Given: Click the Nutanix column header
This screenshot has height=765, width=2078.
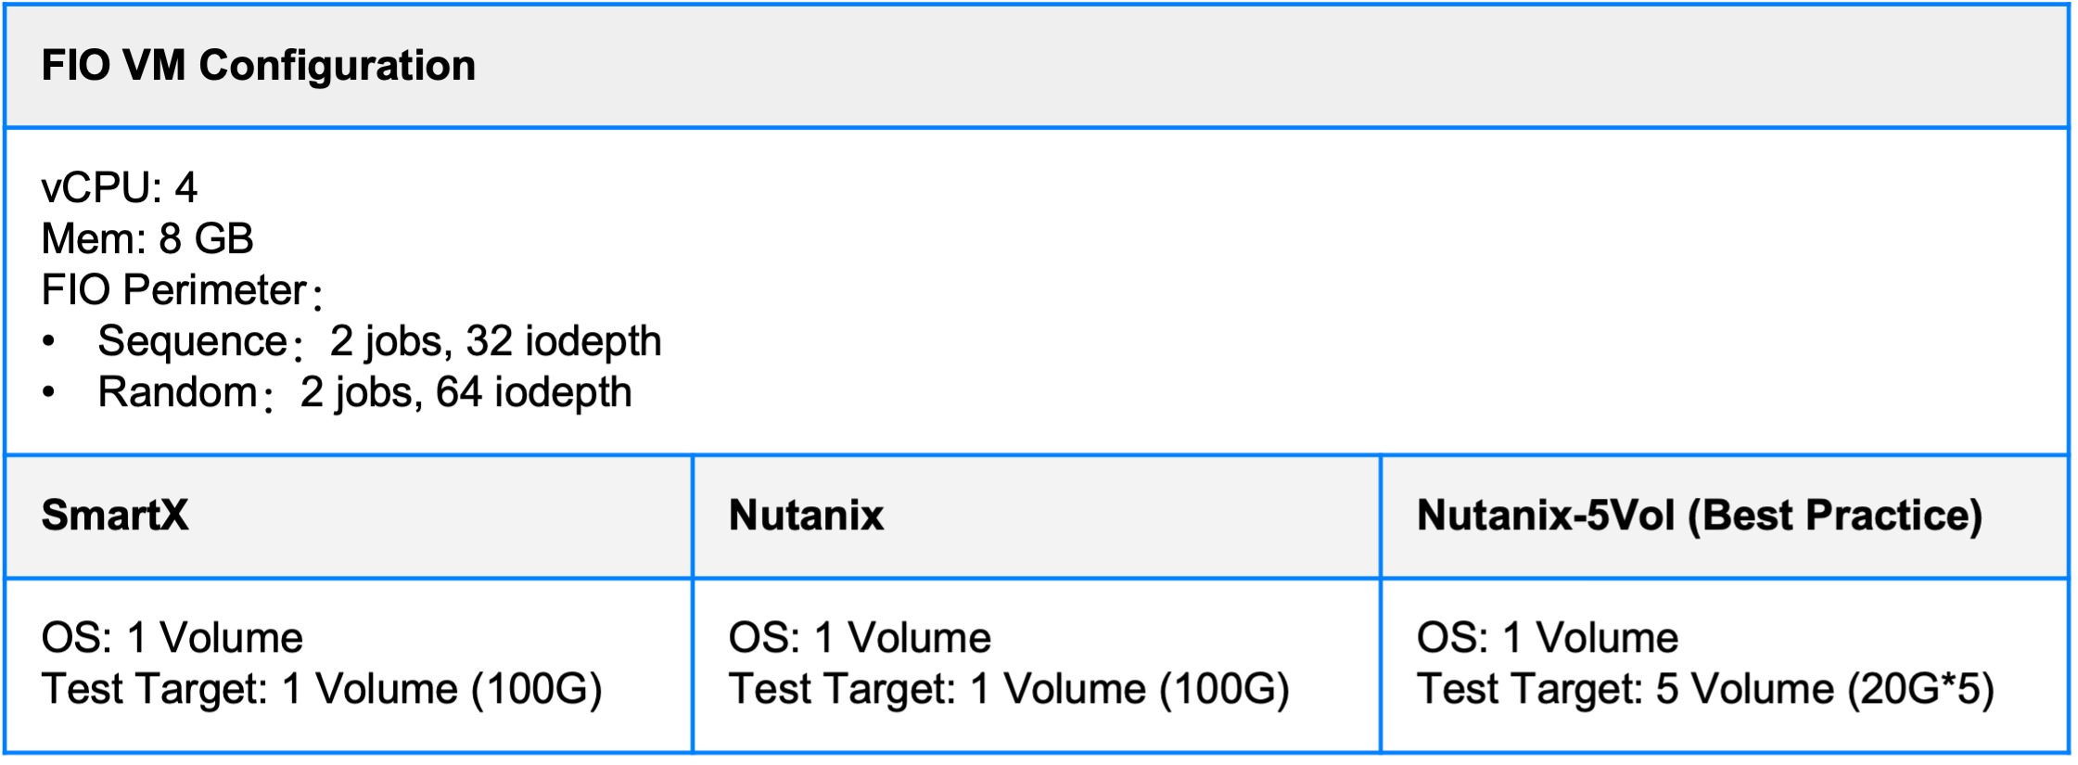Looking at the screenshot, I should [807, 515].
